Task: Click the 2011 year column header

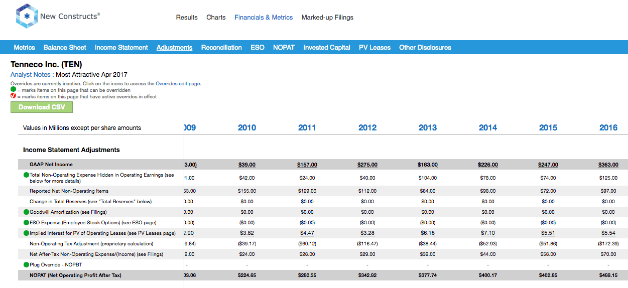Action: point(307,128)
